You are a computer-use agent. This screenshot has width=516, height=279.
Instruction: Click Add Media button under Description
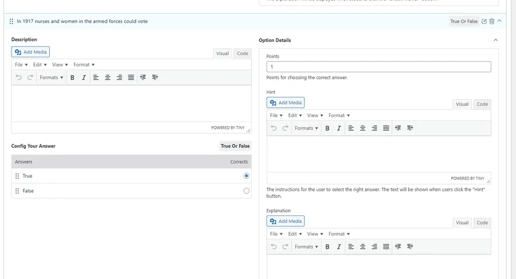[x=30, y=52]
